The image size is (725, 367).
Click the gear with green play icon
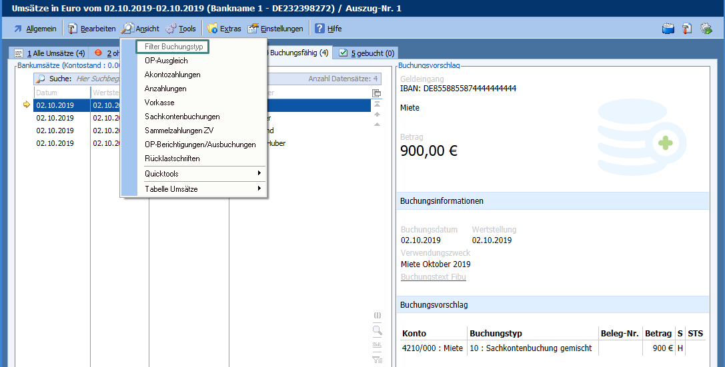coord(706,29)
